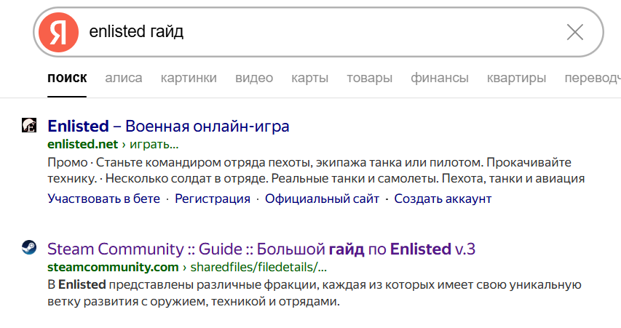Click the Регистрация sitelink
621x328 pixels.
[213, 199]
